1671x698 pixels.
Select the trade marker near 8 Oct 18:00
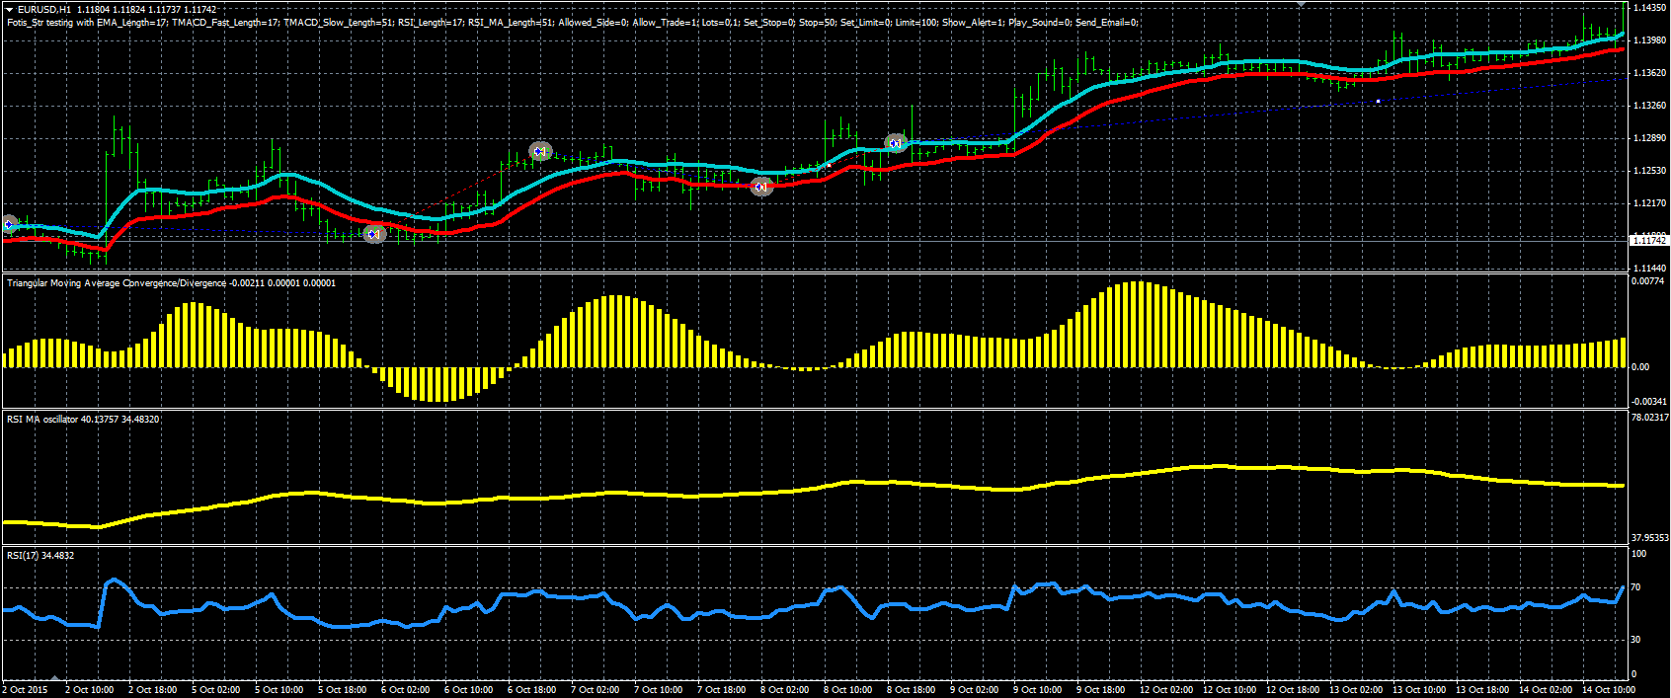point(896,143)
